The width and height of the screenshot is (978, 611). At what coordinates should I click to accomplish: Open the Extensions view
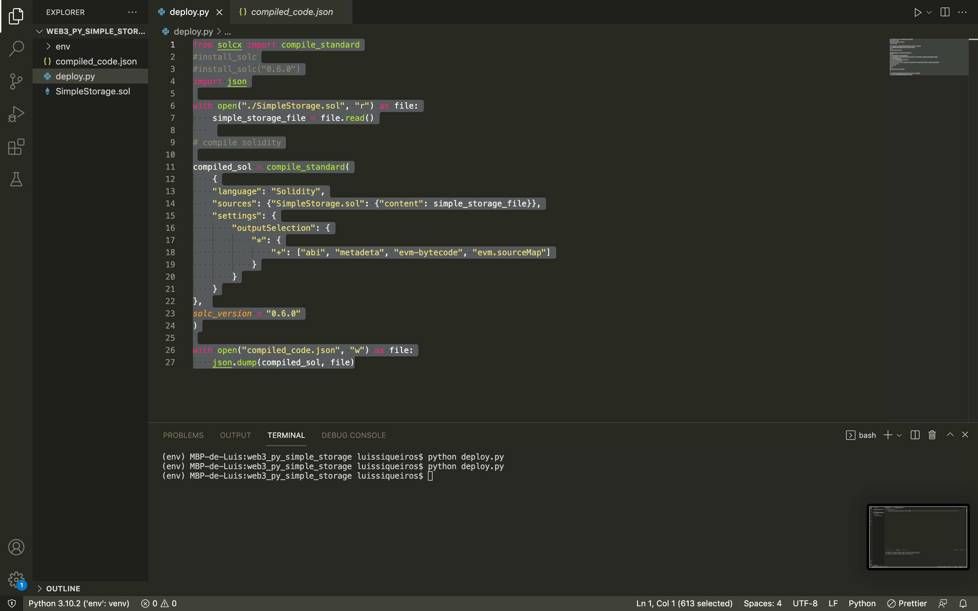click(16, 147)
